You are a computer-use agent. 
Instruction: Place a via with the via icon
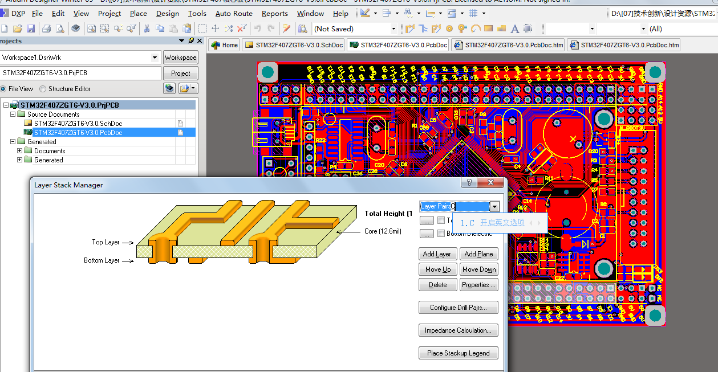click(463, 28)
